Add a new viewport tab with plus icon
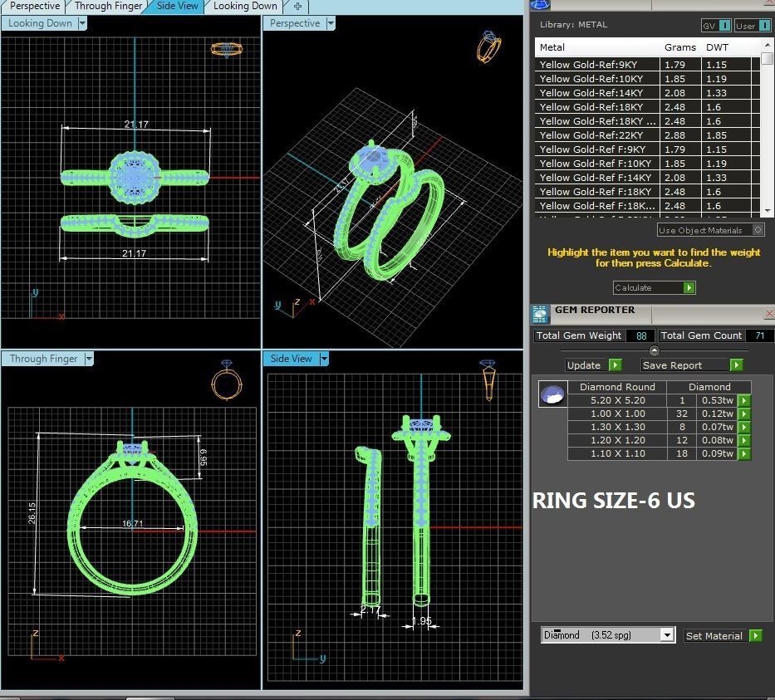775x700 pixels. pyautogui.click(x=297, y=7)
